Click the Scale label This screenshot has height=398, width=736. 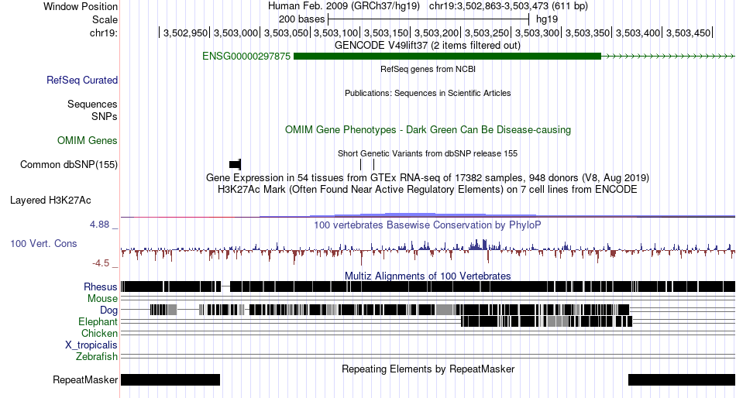pyautogui.click(x=105, y=19)
